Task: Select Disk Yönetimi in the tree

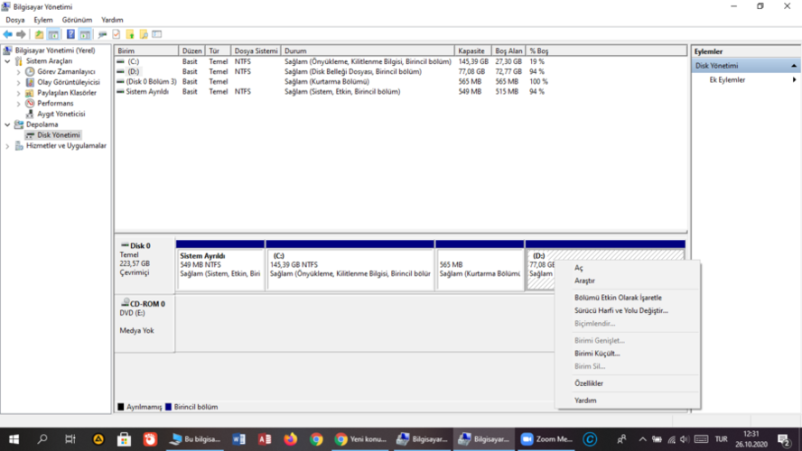Action: coord(59,134)
